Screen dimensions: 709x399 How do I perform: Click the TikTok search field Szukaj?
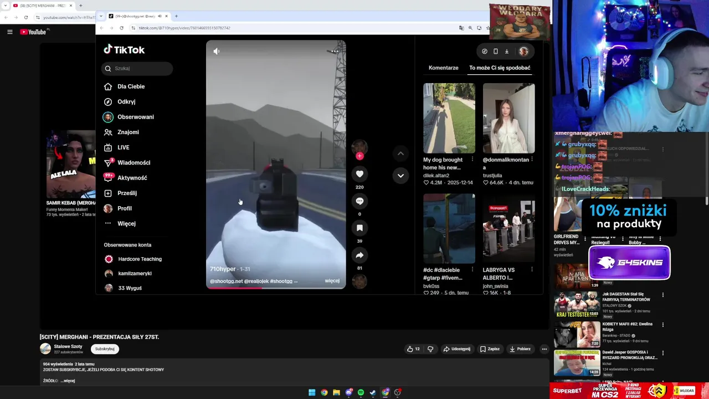point(137,69)
